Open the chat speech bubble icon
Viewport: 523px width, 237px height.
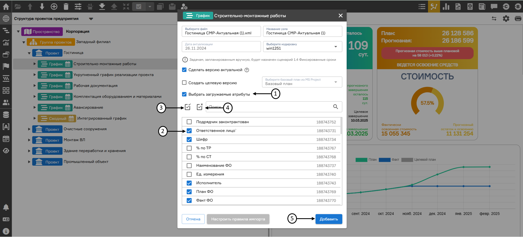click(x=494, y=7)
